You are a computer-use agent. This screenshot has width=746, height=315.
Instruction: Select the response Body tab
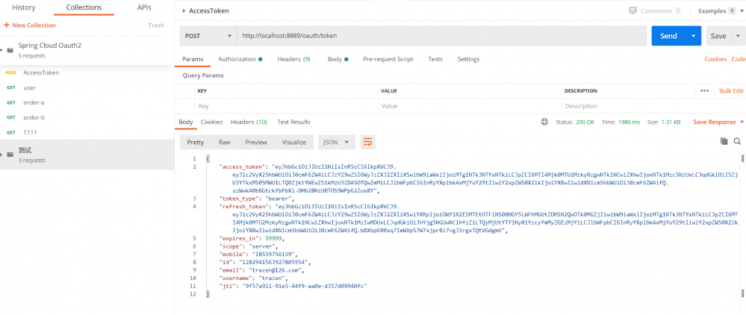tap(185, 122)
